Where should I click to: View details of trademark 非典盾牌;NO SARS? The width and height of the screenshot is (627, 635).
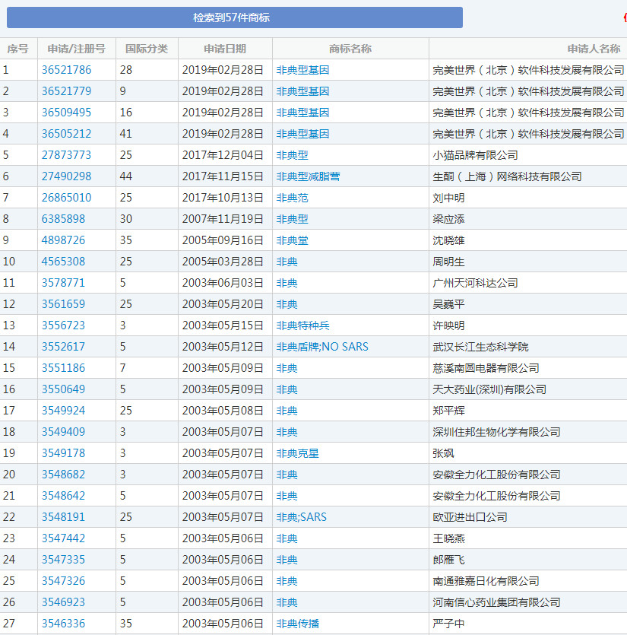[321, 346]
